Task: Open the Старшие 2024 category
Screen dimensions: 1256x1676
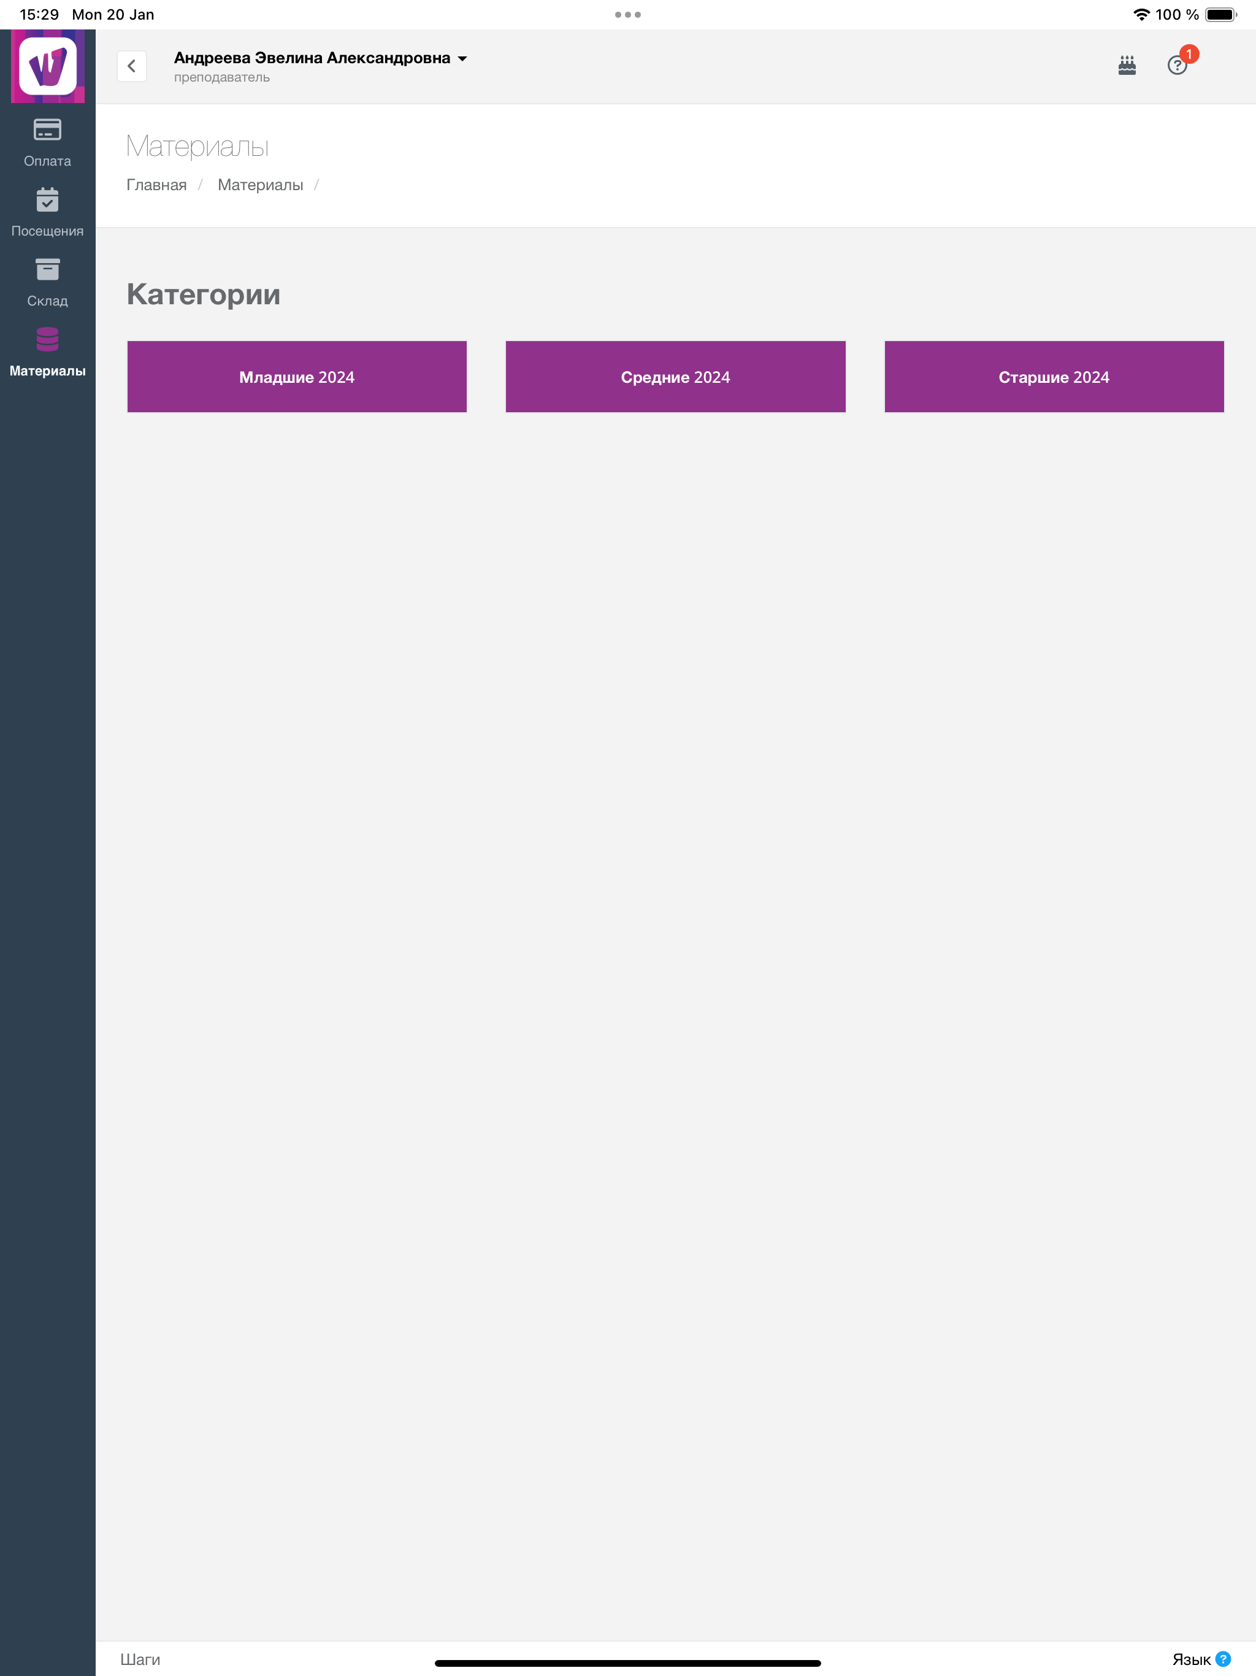Action: pos(1054,377)
